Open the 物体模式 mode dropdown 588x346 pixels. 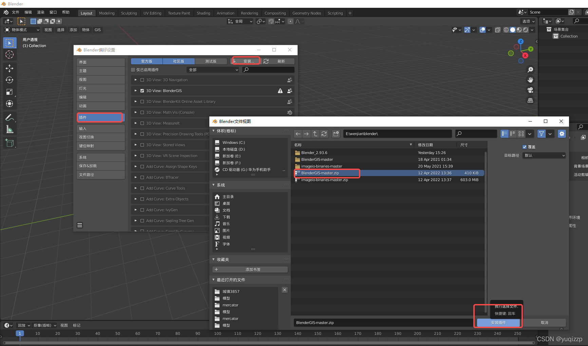22,30
